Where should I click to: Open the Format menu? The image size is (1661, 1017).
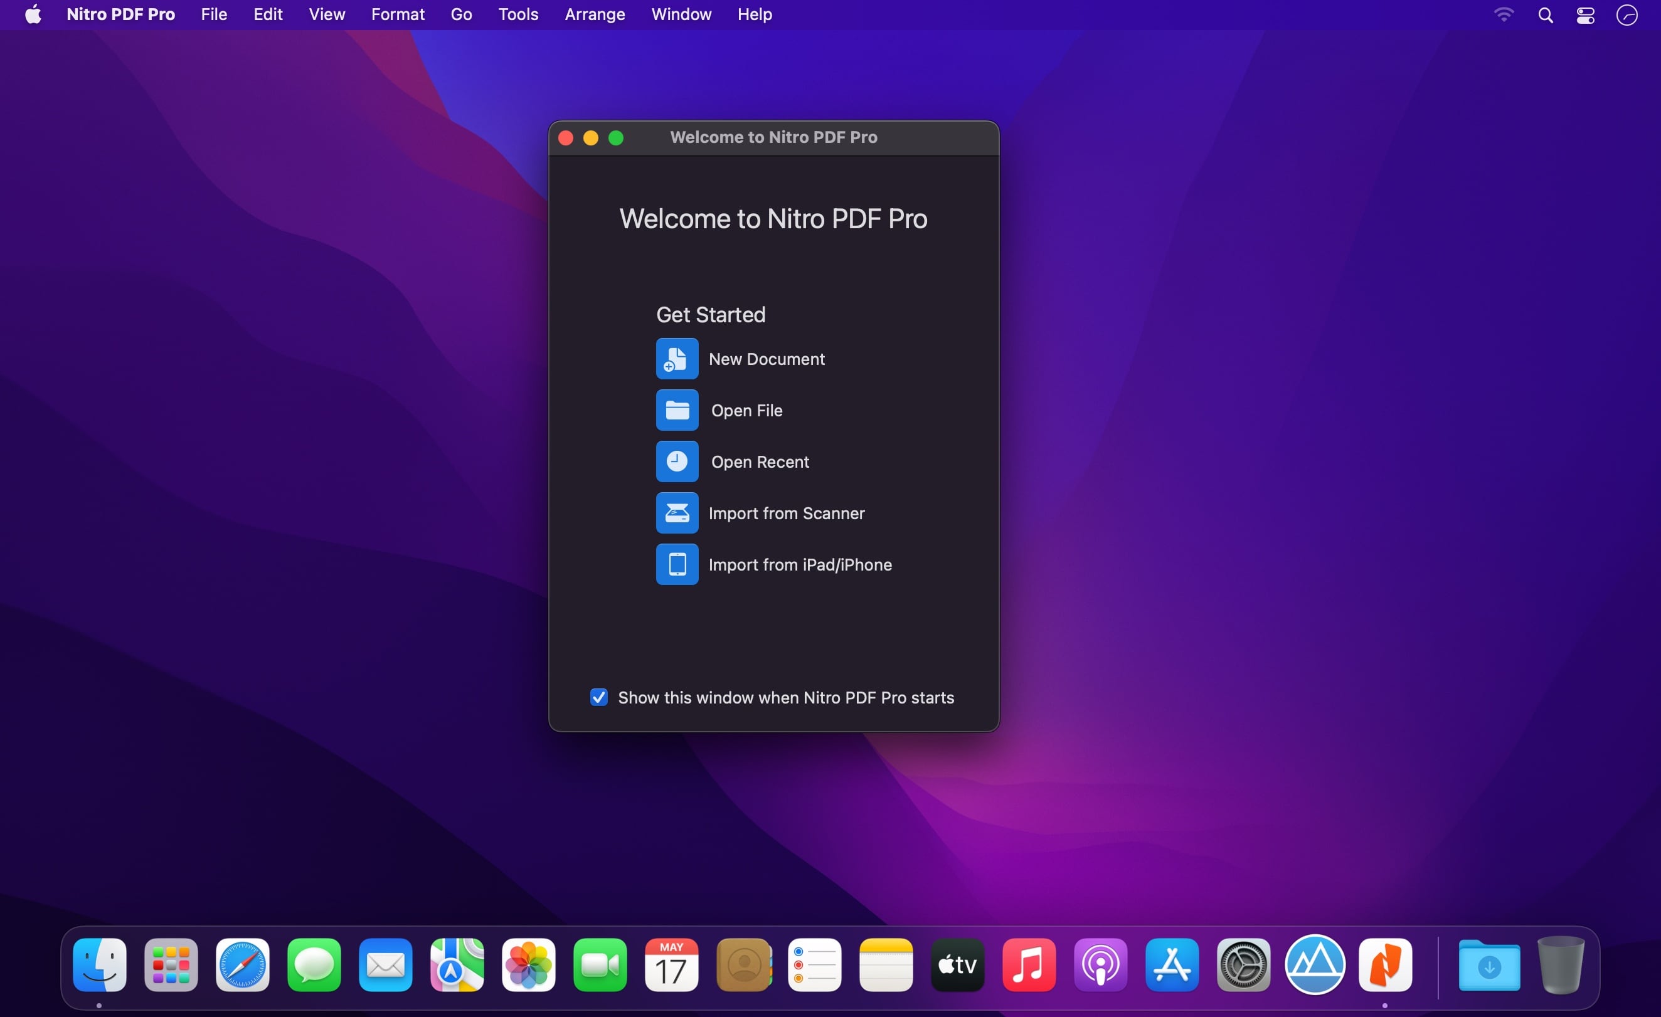tap(398, 15)
